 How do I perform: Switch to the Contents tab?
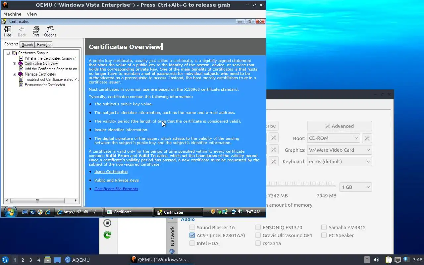click(x=11, y=44)
